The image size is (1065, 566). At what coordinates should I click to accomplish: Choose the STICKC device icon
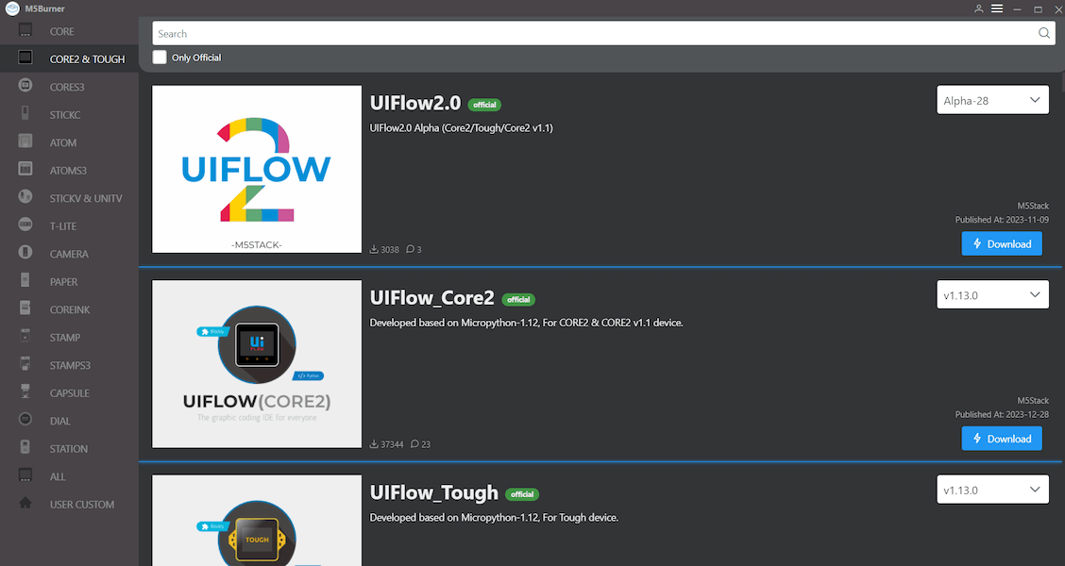click(x=25, y=113)
